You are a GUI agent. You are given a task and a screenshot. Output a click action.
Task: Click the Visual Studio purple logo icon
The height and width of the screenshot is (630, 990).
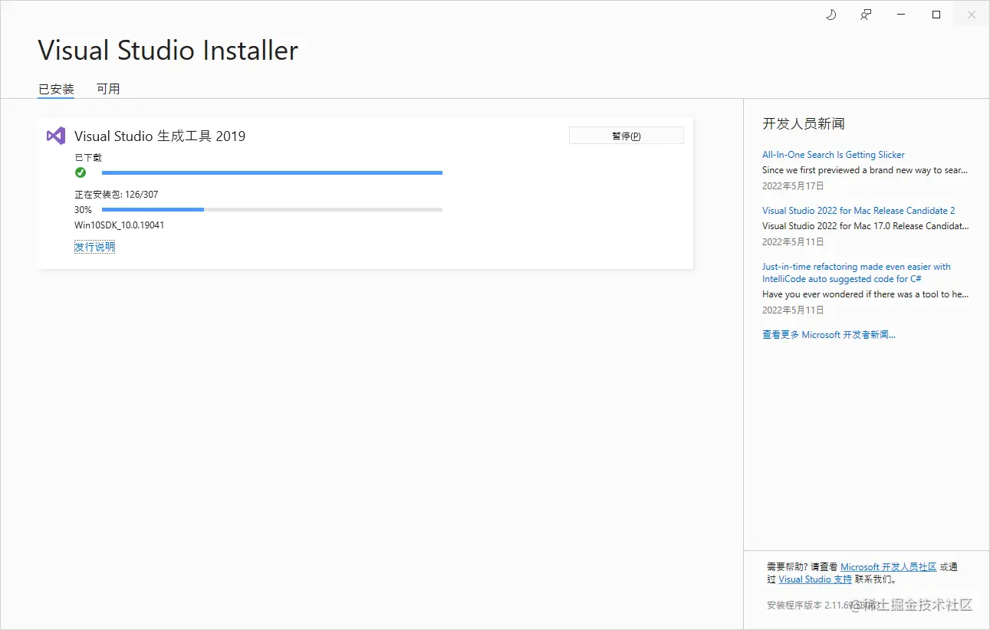pos(54,136)
